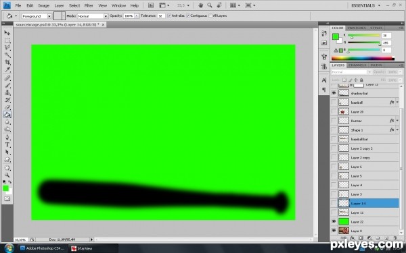The image size is (406, 253).
Task: Select the Eyedropper tool
Action: pos(7,69)
